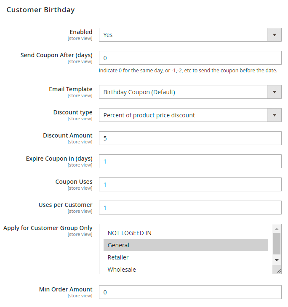Select the Coupon Uses input field
Image resolution: width=288 pixels, height=307 pixels.
point(190,184)
